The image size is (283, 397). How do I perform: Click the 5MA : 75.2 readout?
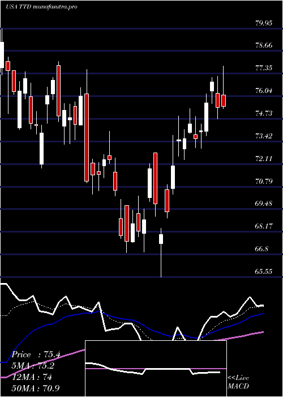(x=33, y=366)
